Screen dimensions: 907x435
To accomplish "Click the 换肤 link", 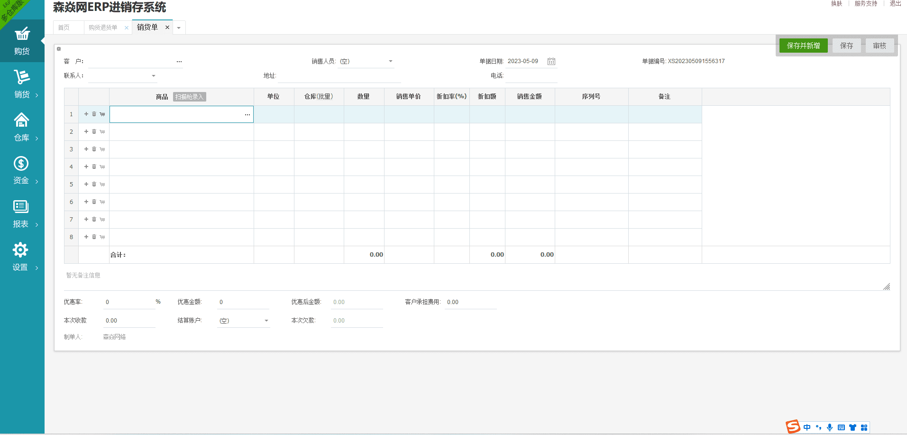I will point(837,3).
